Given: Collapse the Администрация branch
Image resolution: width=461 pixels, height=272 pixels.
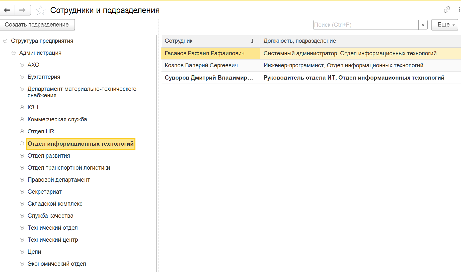Looking at the screenshot, I should click(14, 53).
